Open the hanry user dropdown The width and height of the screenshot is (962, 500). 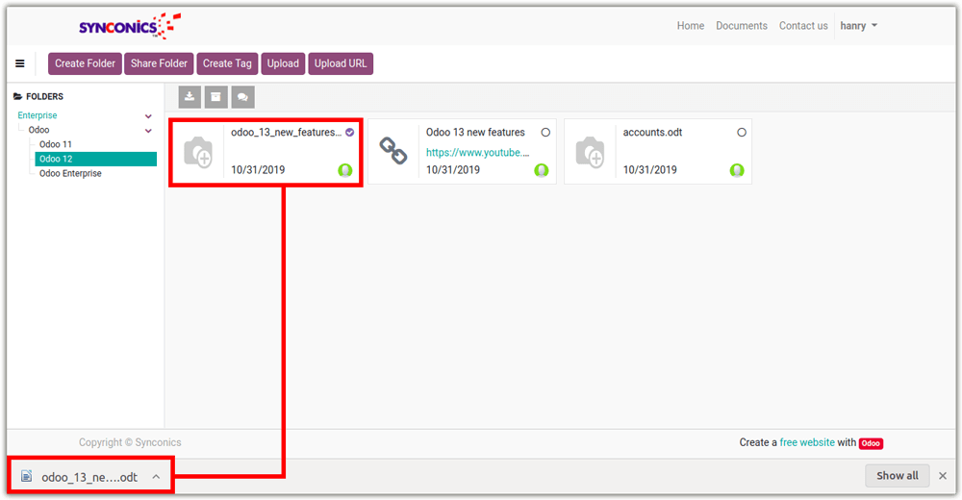(858, 26)
